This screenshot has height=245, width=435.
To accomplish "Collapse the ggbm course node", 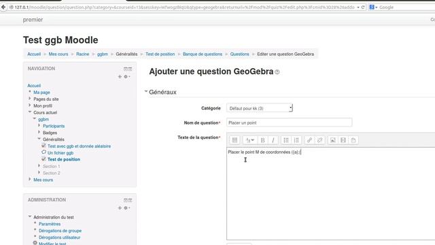I will (x=35, y=118).
